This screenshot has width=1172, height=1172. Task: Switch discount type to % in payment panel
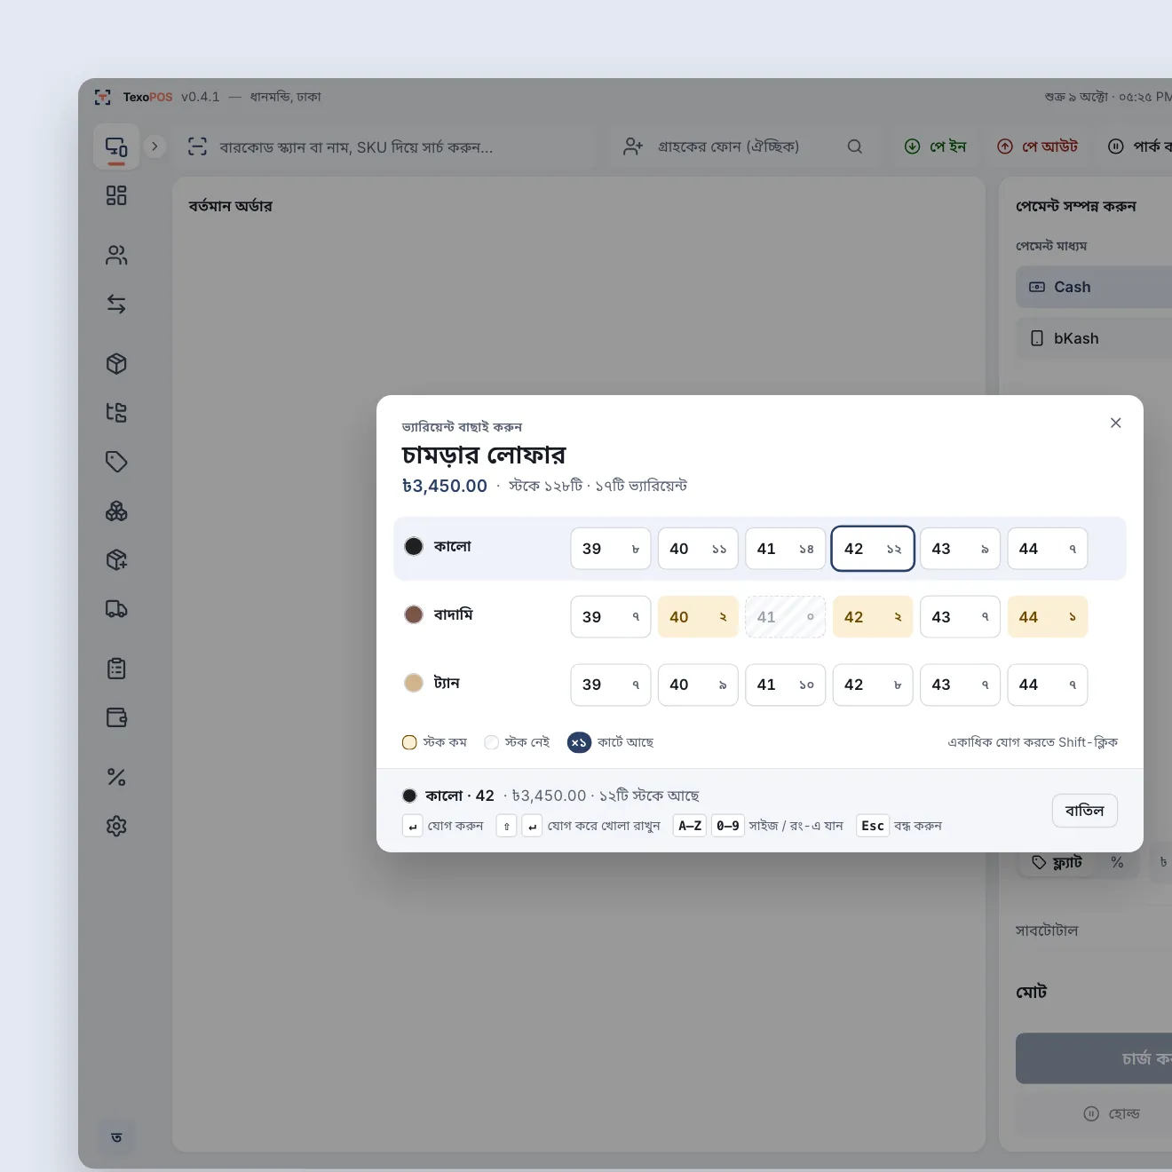(x=1117, y=862)
